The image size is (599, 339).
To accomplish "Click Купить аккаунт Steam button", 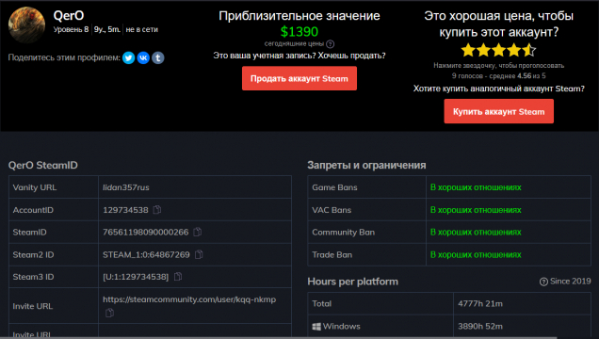I will click(x=498, y=111).
